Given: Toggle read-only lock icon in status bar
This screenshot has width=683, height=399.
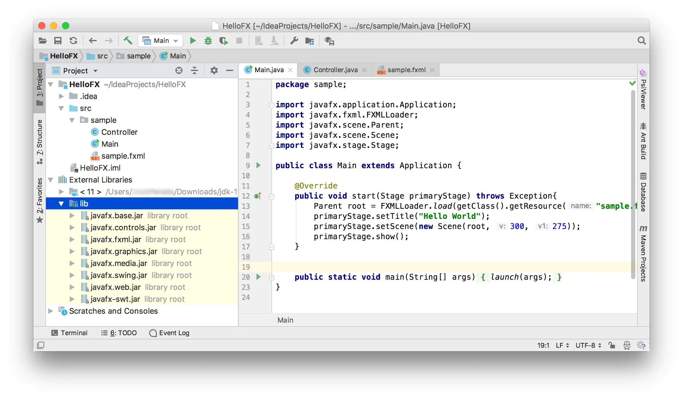Looking at the screenshot, I should (x=612, y=345).
